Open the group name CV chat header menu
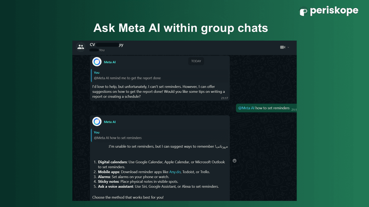This screenshot has width=369, height=207. [x=106, y=45]
